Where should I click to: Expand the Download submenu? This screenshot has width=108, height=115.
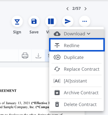76,34
